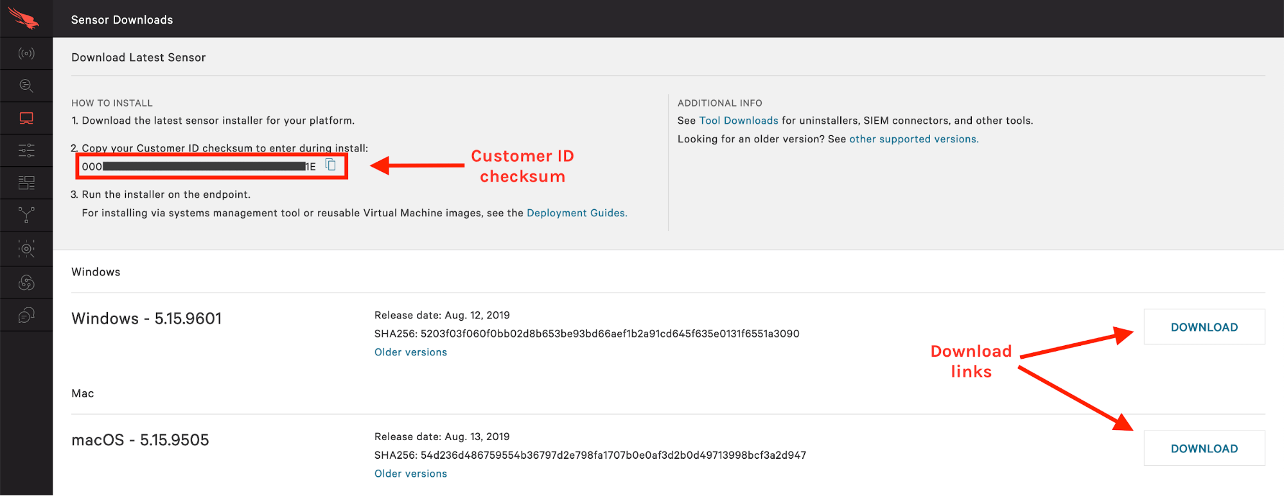Image resolution: width=1284 pixels, height=496 pixels.
Task: Select the Hosts monitor icon in sidebar
Action: tap(26, 118)
